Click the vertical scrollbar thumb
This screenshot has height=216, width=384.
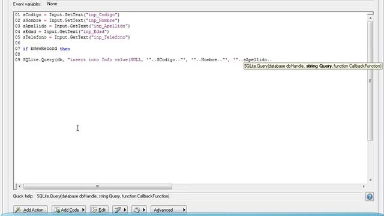click(370, 81)
